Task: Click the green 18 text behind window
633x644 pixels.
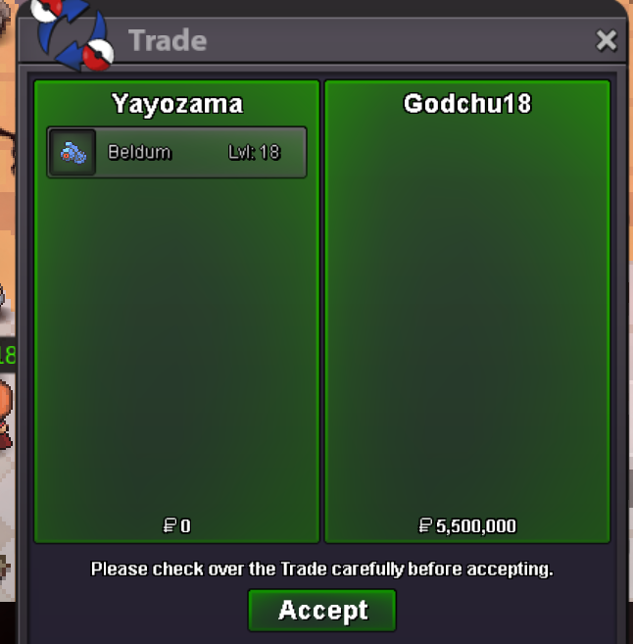Action: 8,355
